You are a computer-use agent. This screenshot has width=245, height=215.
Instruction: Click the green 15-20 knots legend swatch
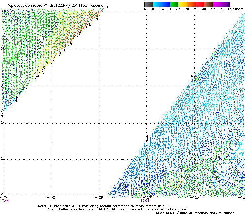pos(174,4)
